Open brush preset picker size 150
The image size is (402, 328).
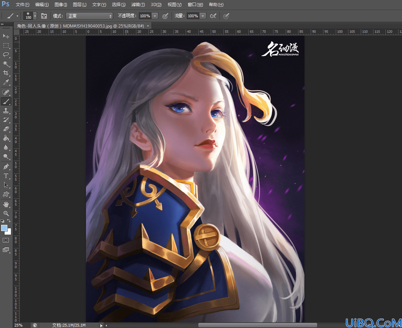[30, 16]
